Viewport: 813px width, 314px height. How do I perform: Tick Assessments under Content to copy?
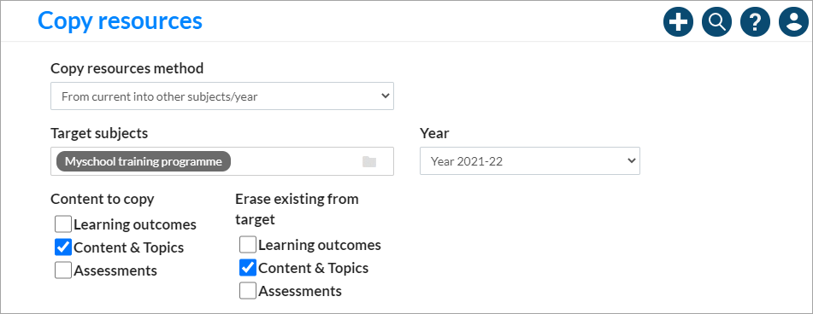63,270
